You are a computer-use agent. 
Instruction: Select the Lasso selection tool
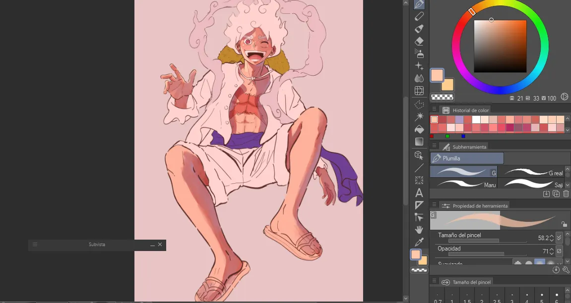click(419, 104)
